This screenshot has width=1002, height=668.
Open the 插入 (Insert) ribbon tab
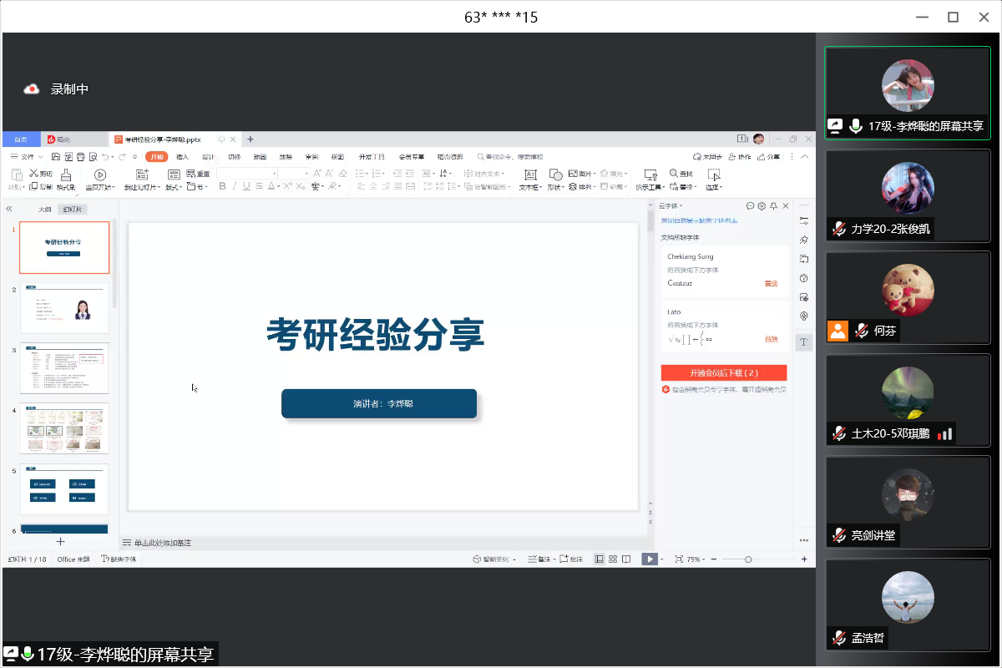click(x=183, y=157)
